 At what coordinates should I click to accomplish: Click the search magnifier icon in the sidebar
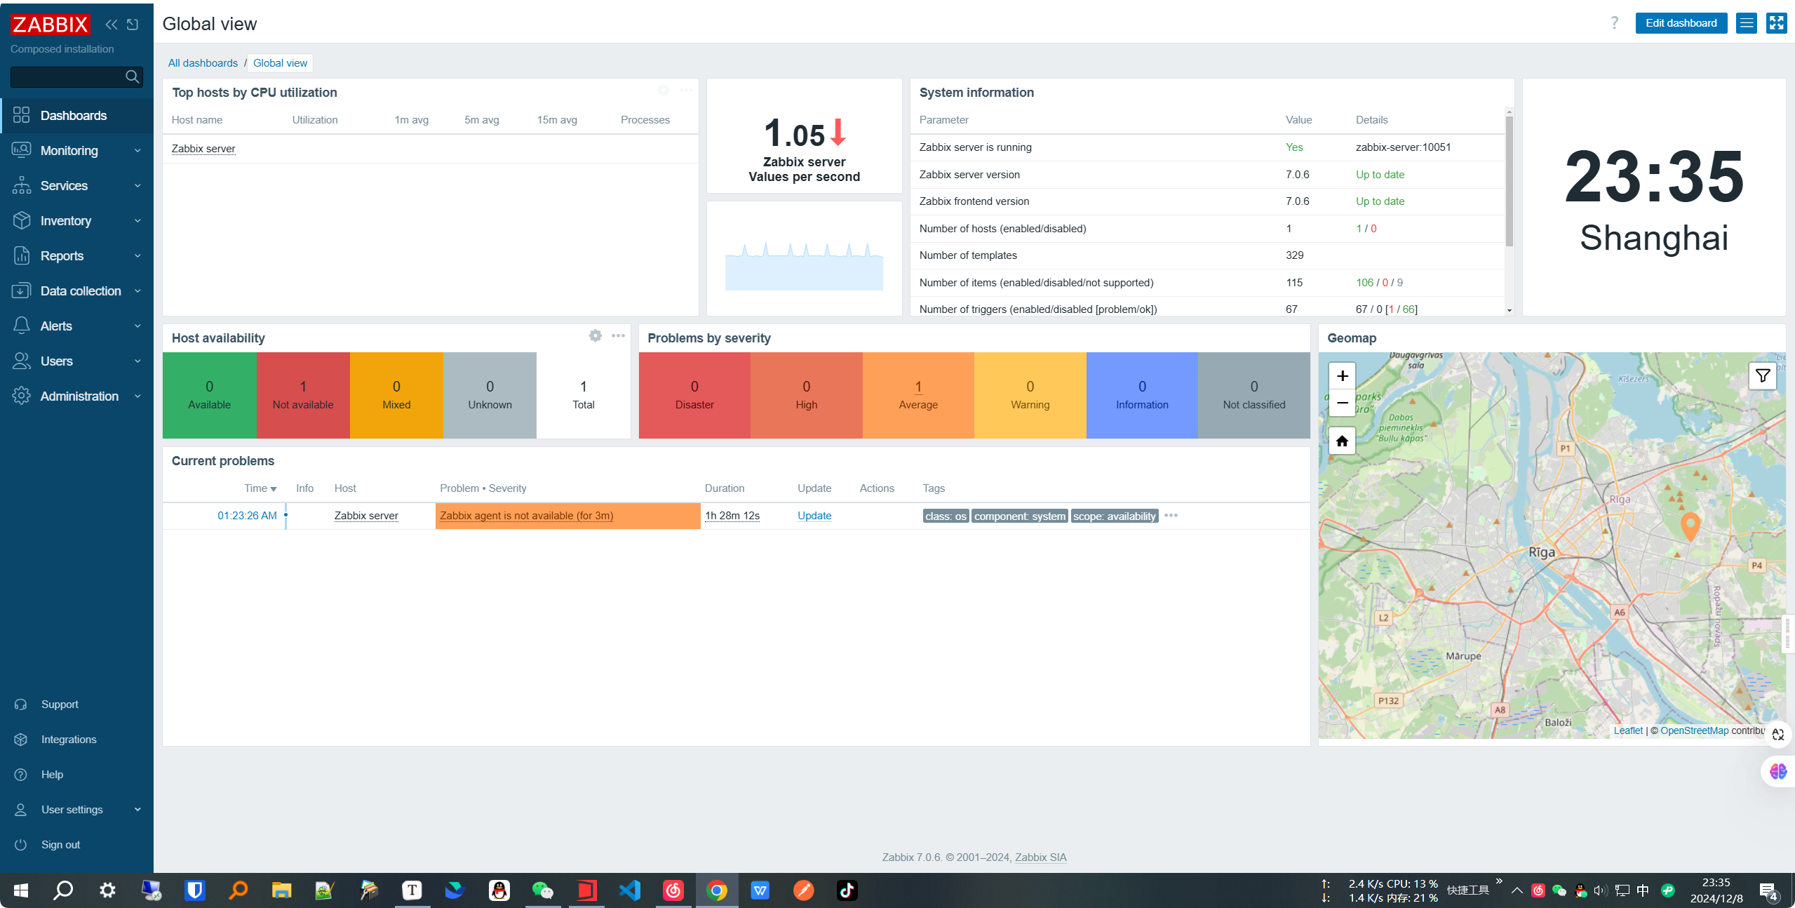[132, 76]
